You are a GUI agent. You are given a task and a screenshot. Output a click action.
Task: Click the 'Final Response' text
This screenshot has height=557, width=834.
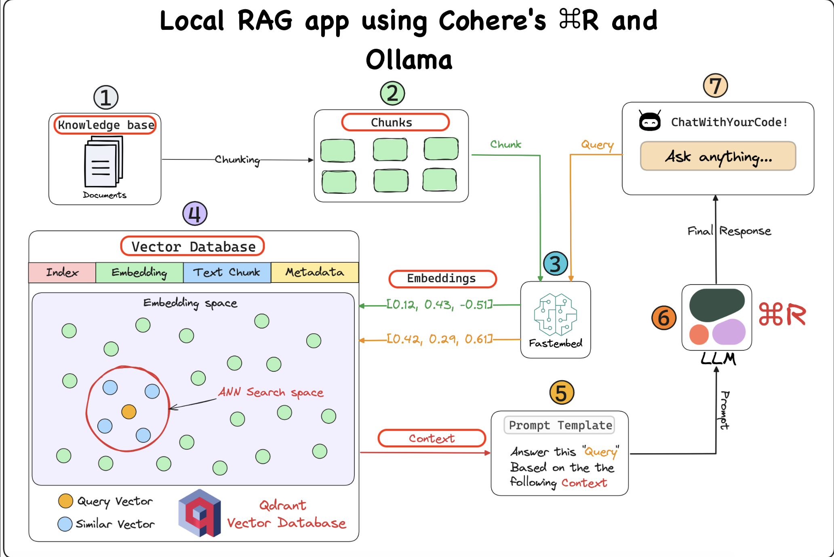pyautogui.click(x=729, y=231)
